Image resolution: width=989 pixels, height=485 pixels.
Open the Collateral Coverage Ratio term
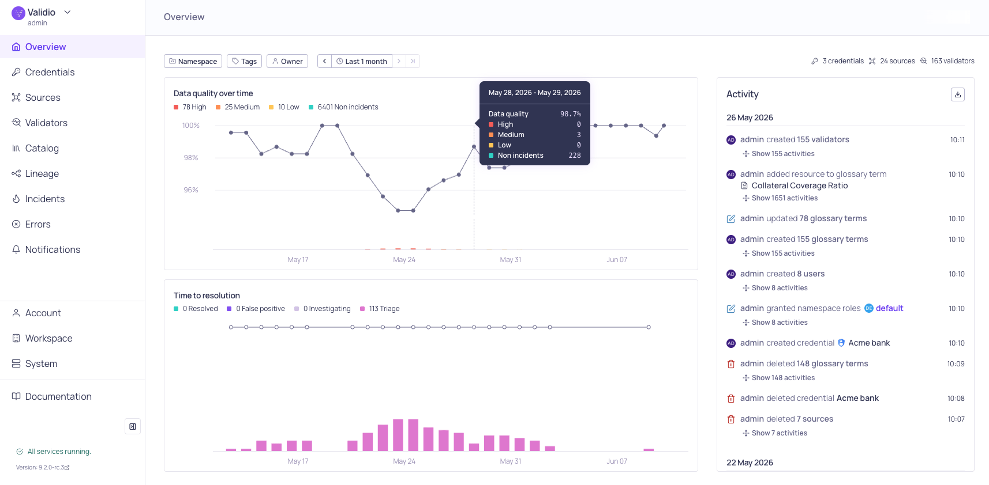point(794,185)
